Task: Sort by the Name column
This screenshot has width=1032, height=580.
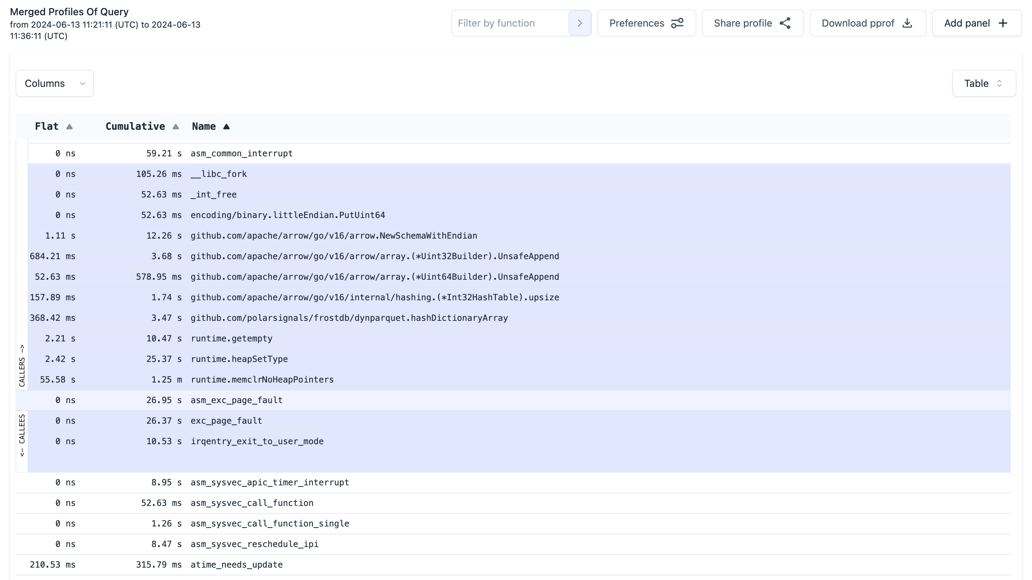Action: (211, 127)
